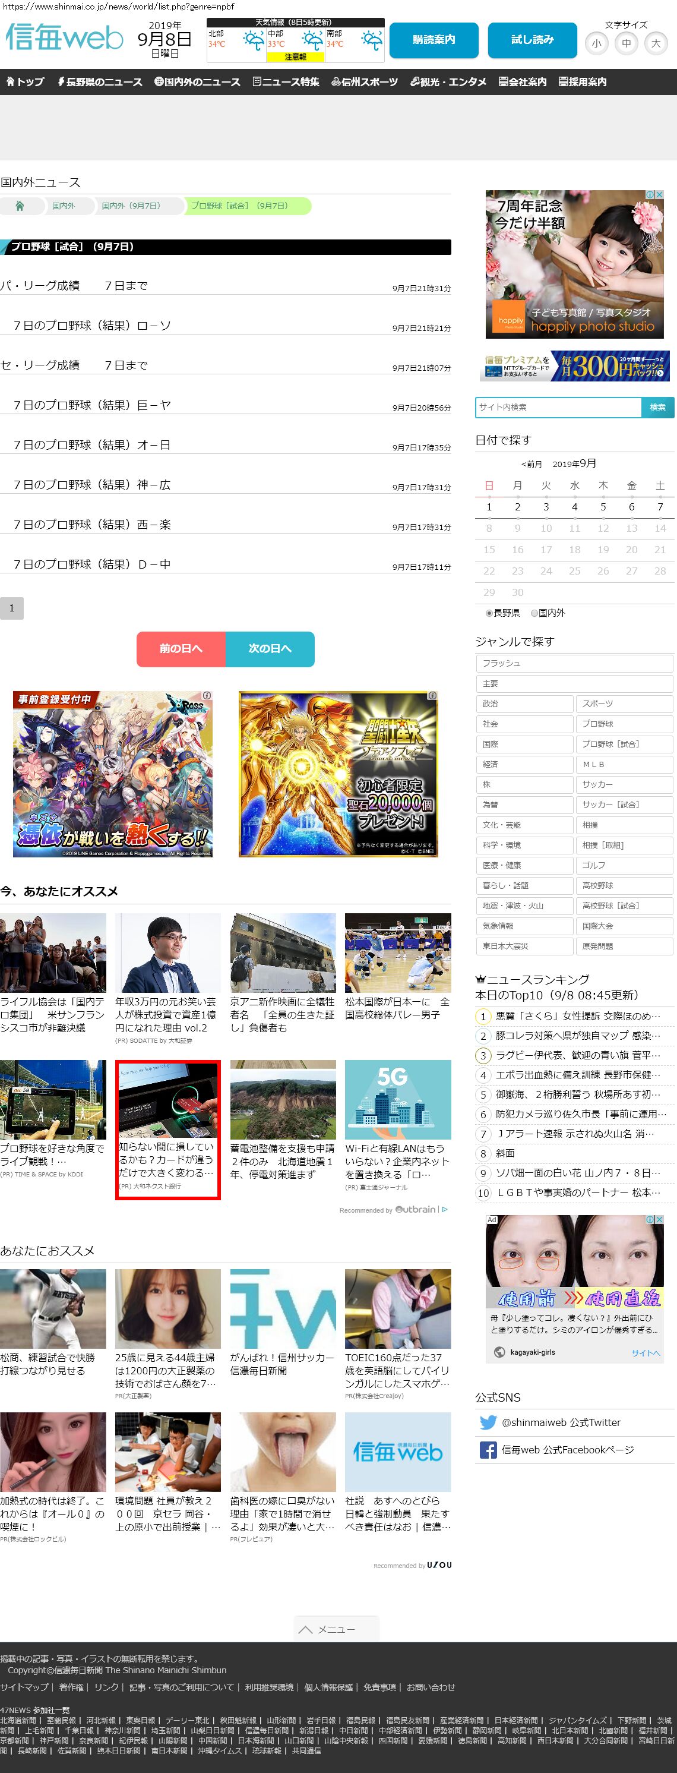
Task: Click the 購読案内 button
Action: [x=434, y=40]
